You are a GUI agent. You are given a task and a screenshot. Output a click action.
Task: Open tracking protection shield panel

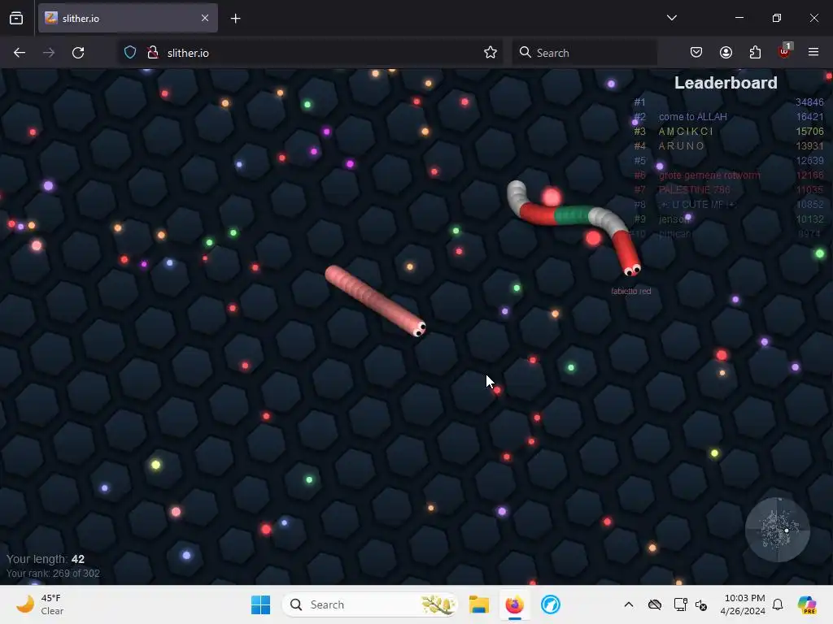(130, 53)
